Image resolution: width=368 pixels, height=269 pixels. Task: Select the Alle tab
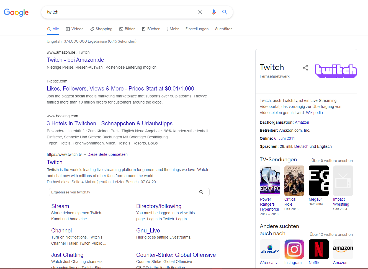tap(53, 29)
